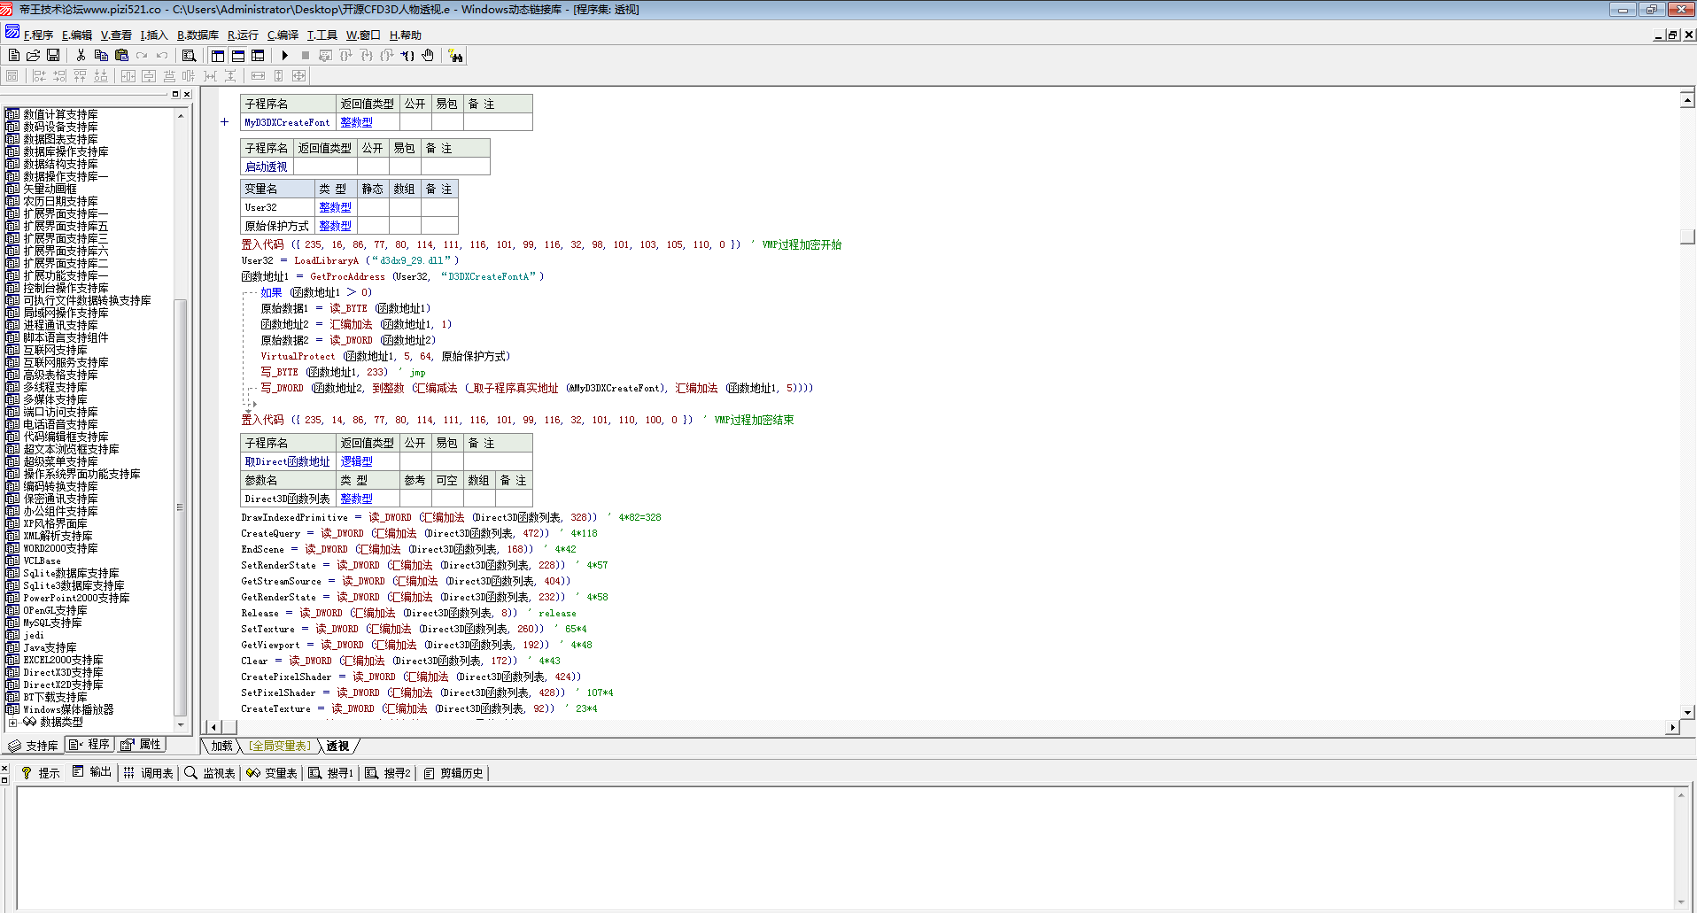The height and width of the screenshot is (913, 1697).
Task: Copy using the toolbar copy icon
Action: pos(101,55)
